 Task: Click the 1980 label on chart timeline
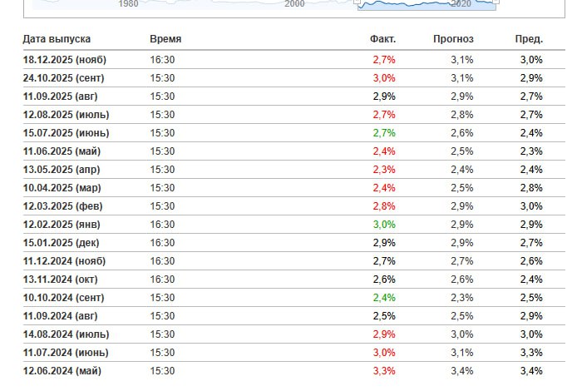tap(129, 4)
